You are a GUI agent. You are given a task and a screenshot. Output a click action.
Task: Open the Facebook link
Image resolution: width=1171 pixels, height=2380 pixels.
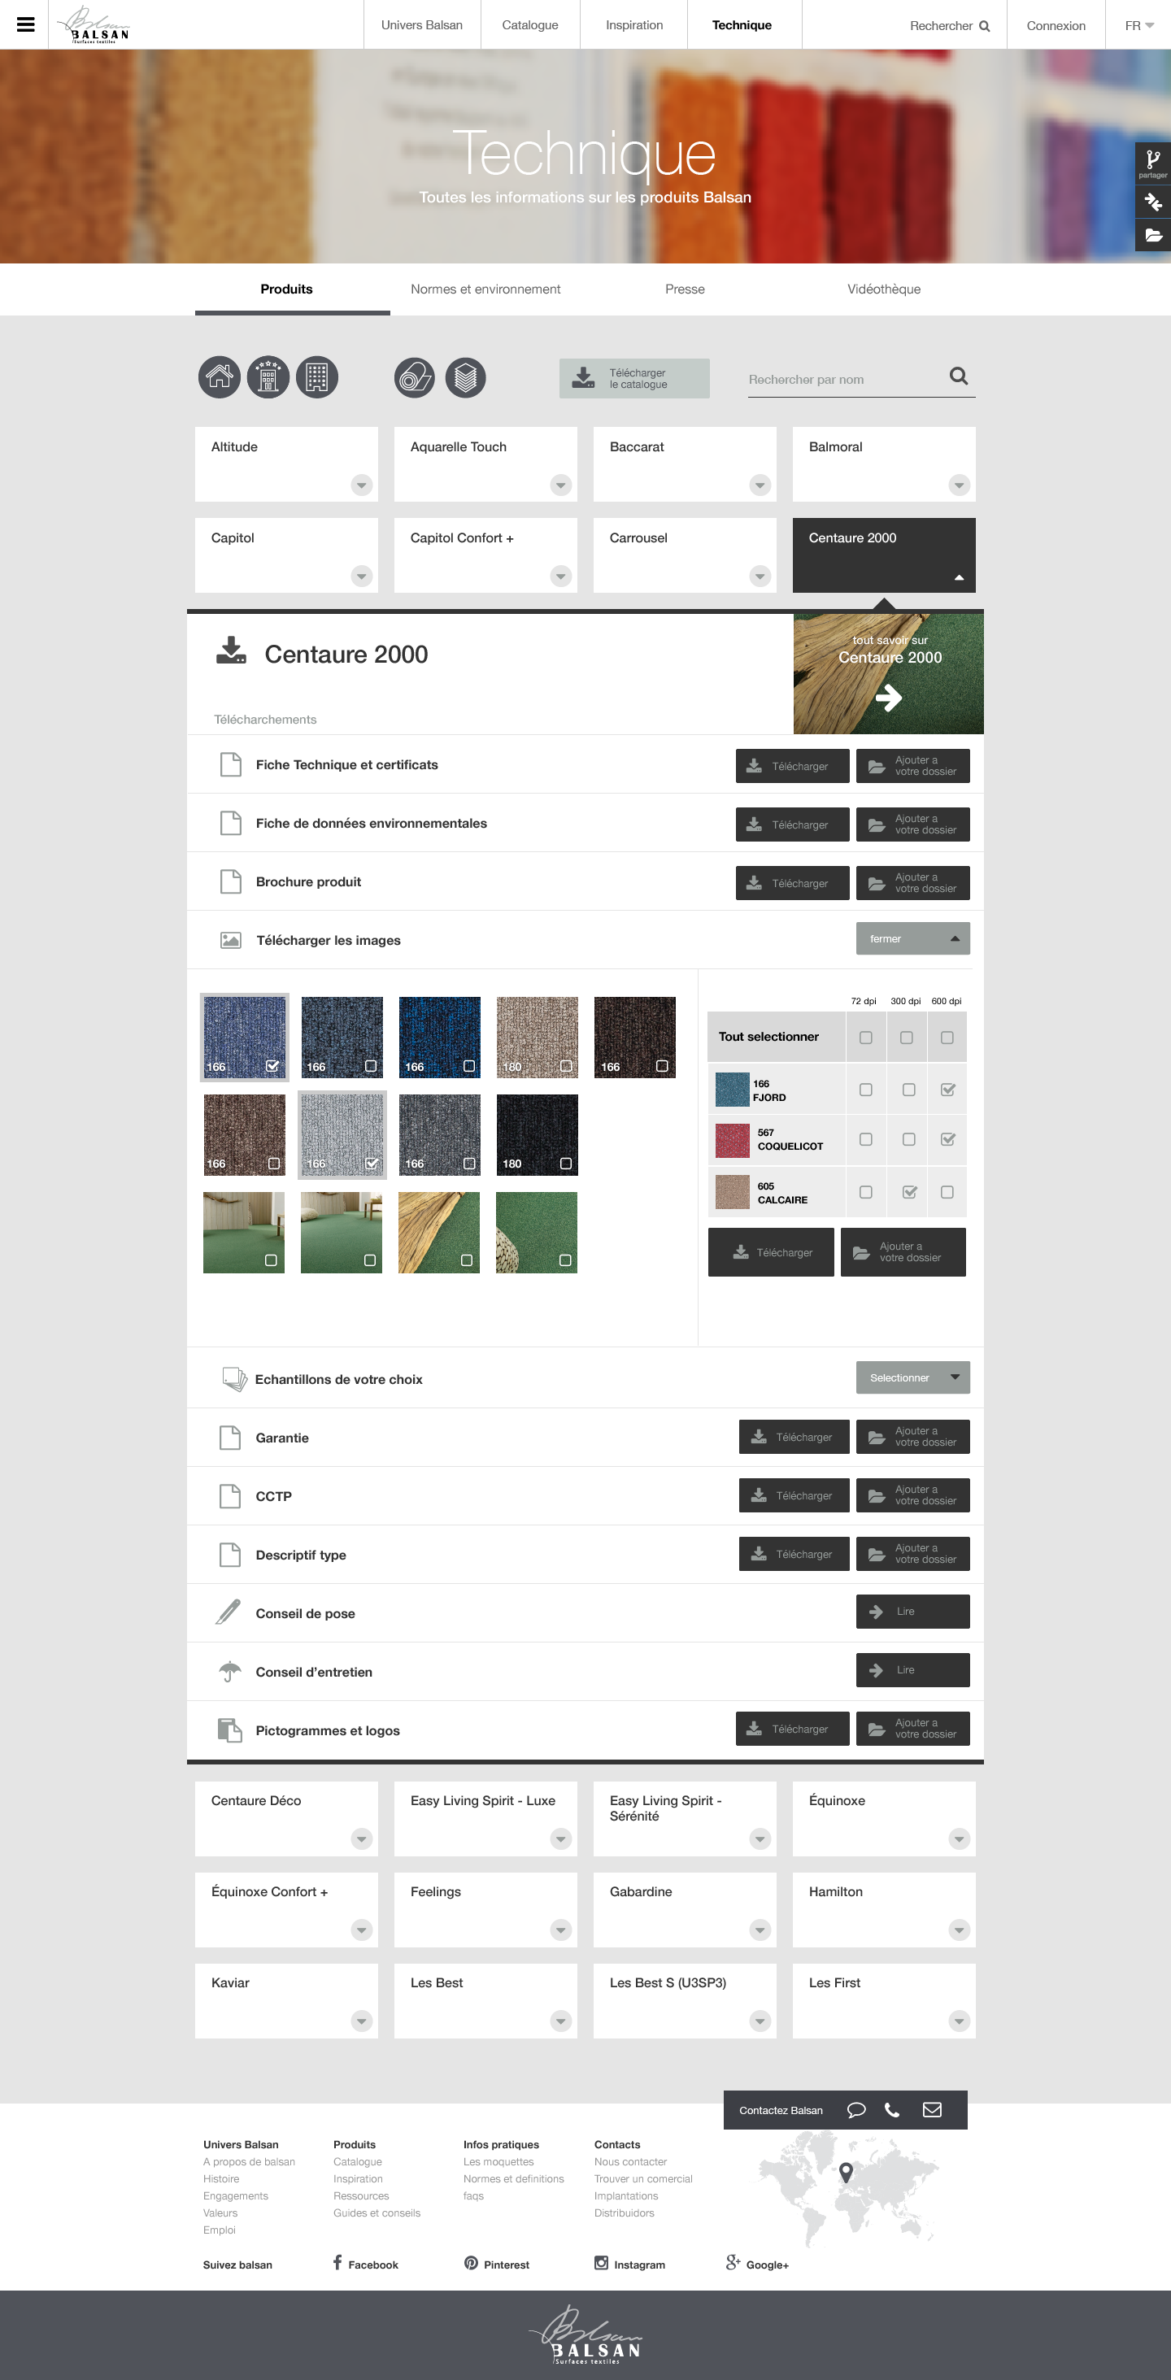[x=366, y=2264]
